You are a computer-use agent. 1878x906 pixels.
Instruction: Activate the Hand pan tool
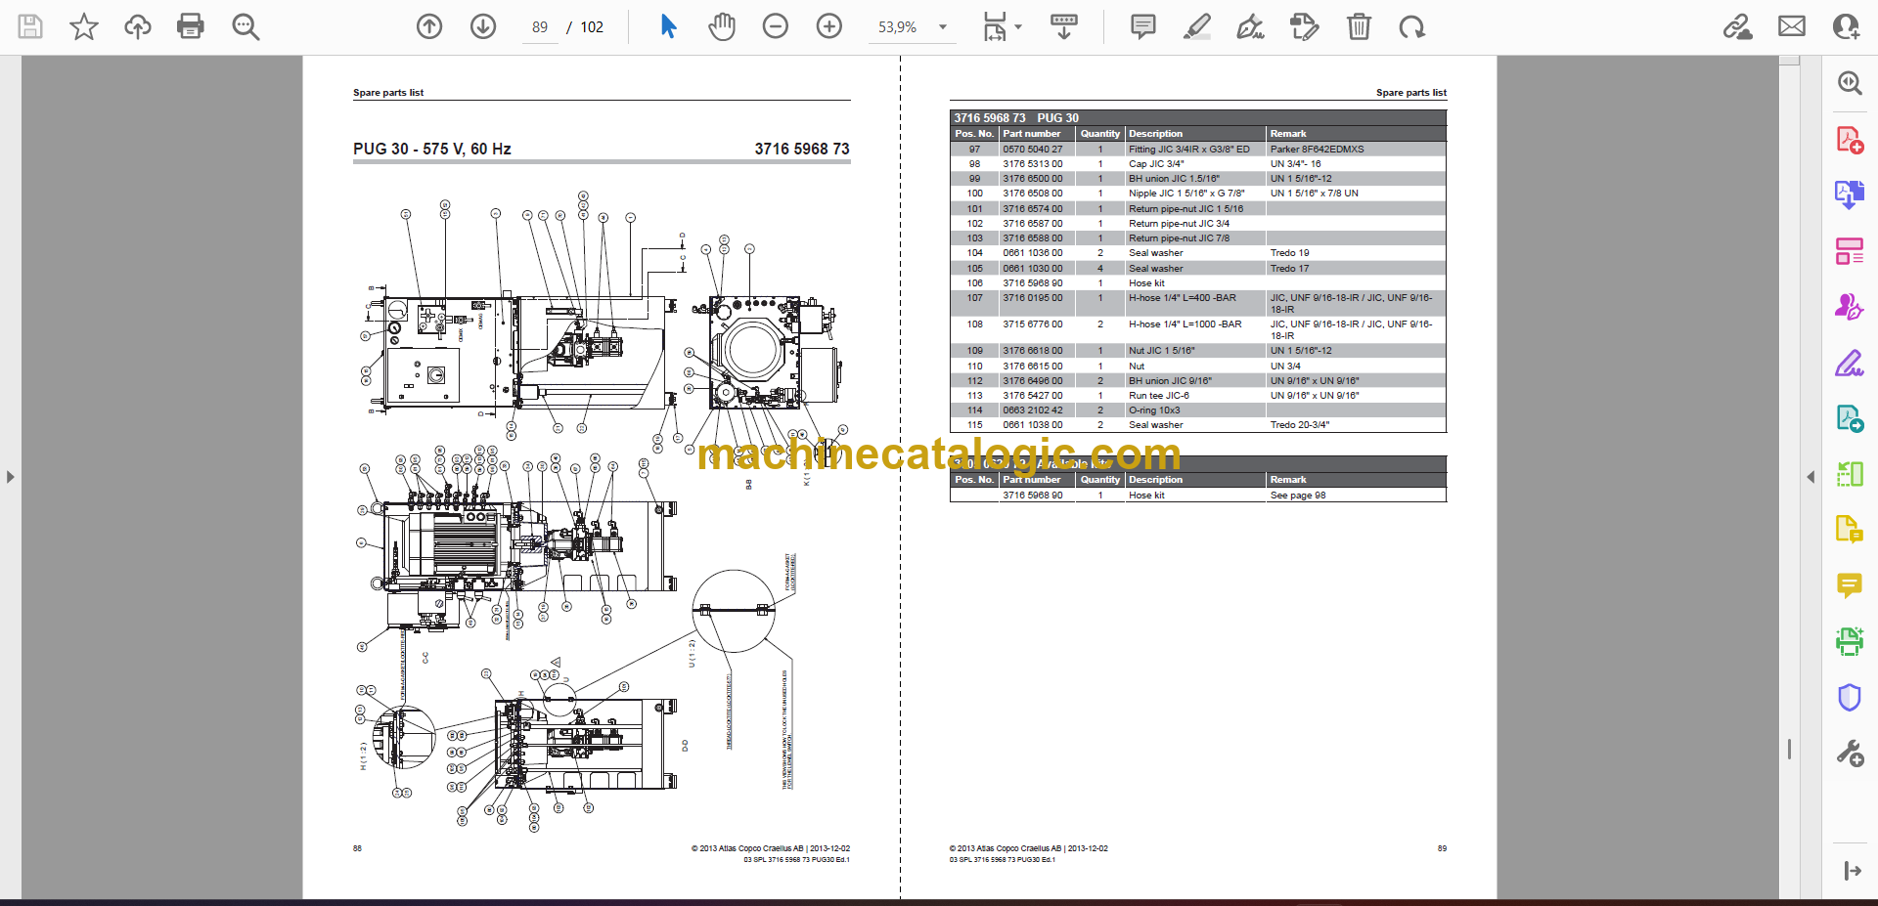pyautogui.click(x=722, y=26)
